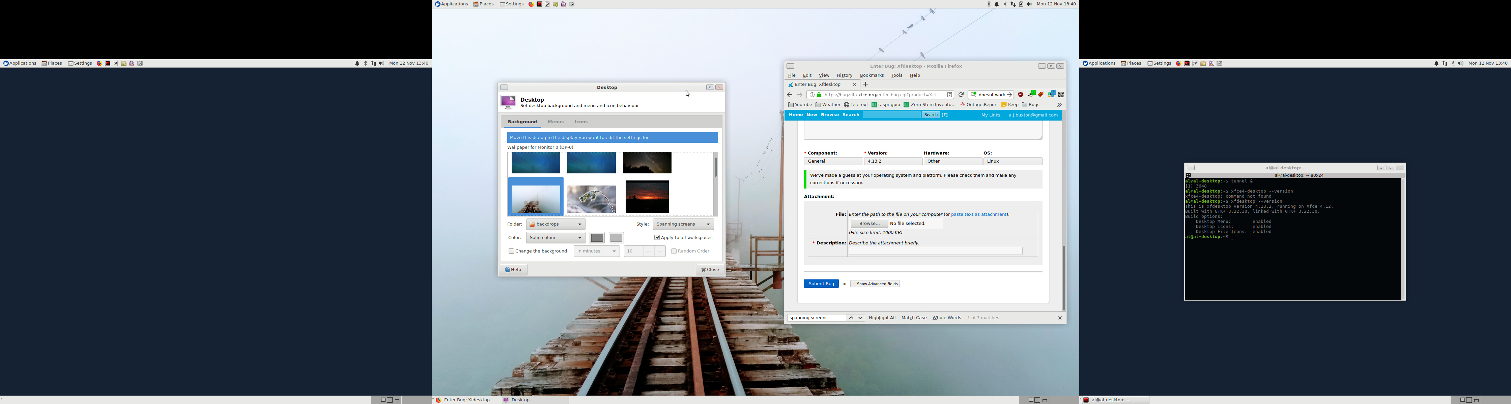Click the green padlock site security icon
The width and height of the screenshot is (1511, 404).
[820, 95]
